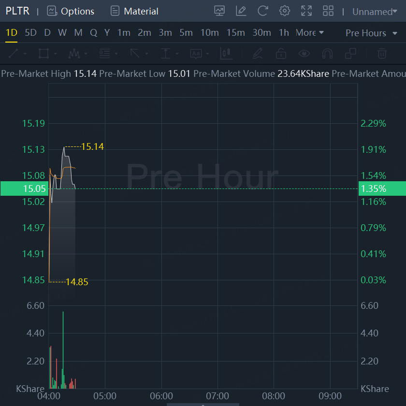Select the 2m interval
This screenshot has width=406, height=406.
(x=144, y=33)
